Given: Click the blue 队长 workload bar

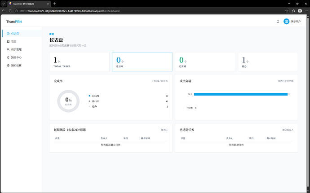Looking at the screenshot, I should 241,94.
